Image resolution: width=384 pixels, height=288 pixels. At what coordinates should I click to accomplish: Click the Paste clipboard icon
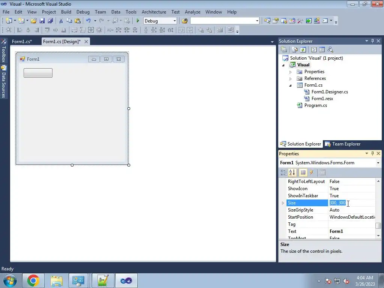click(x=77, y=21)
